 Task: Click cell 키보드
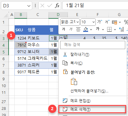38,38
